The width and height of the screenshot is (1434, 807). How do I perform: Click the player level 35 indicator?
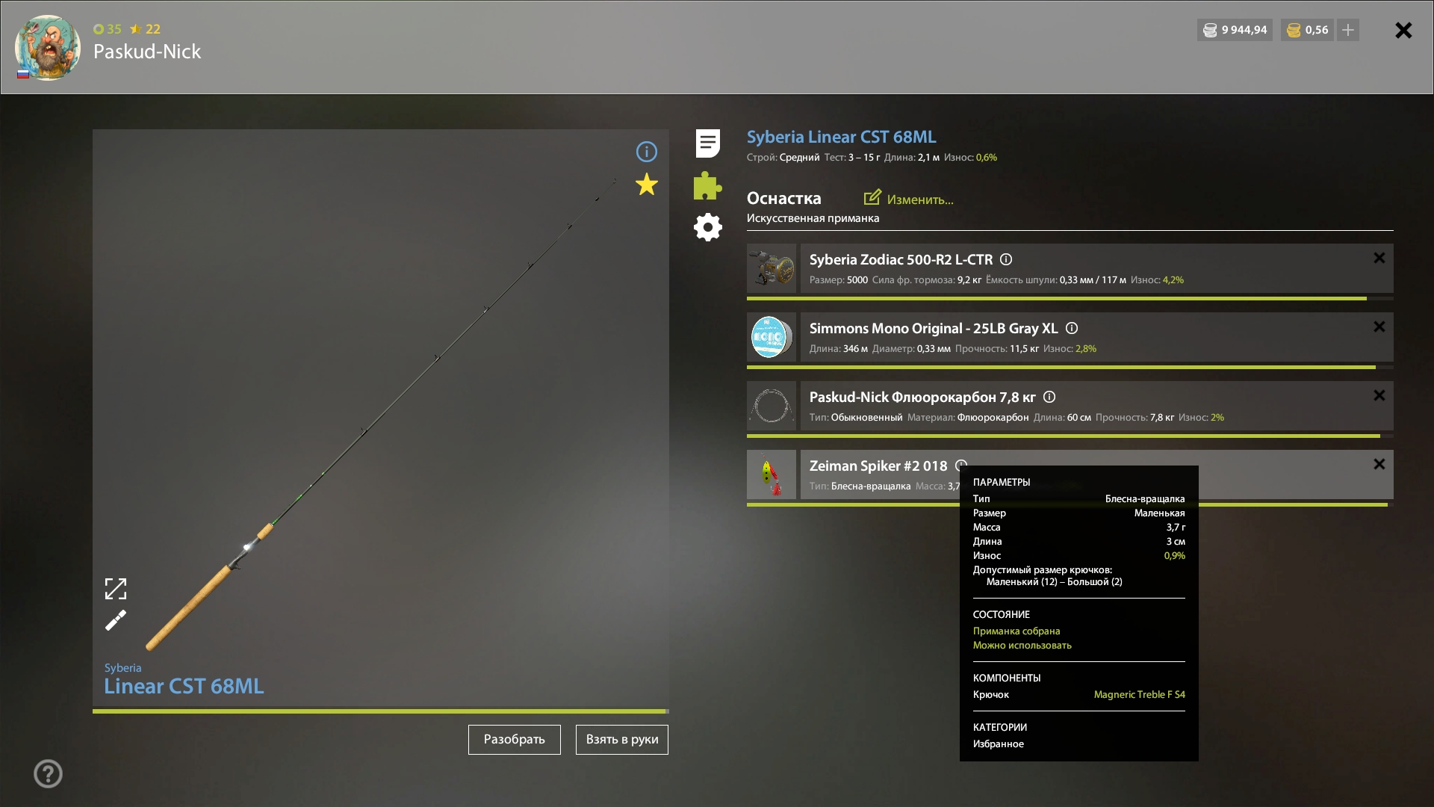108,29
